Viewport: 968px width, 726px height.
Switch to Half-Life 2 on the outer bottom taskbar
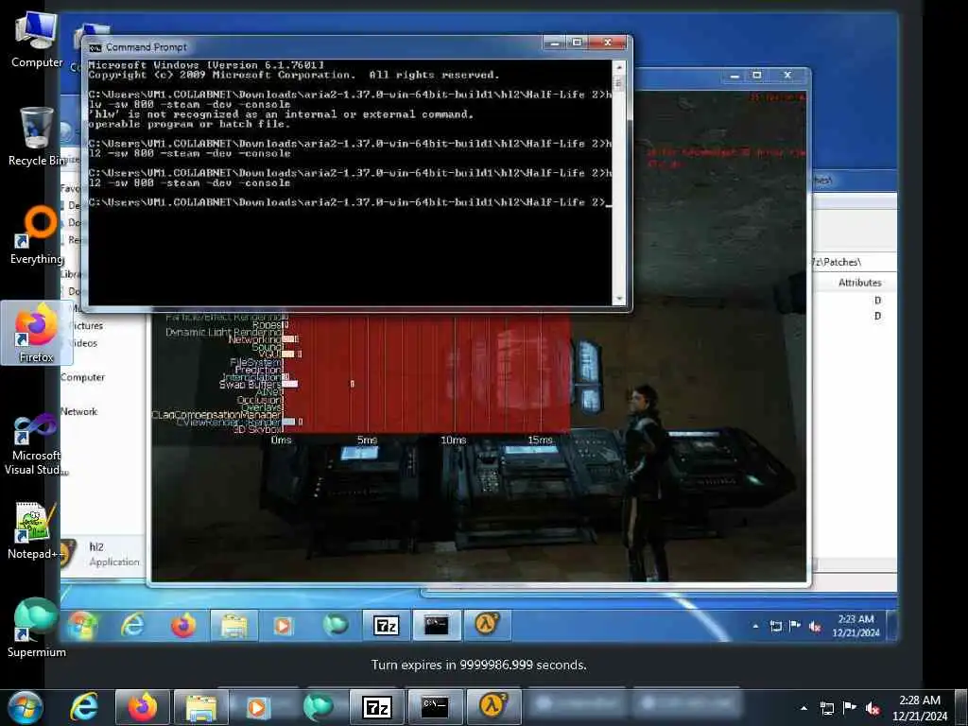point(493,707)
